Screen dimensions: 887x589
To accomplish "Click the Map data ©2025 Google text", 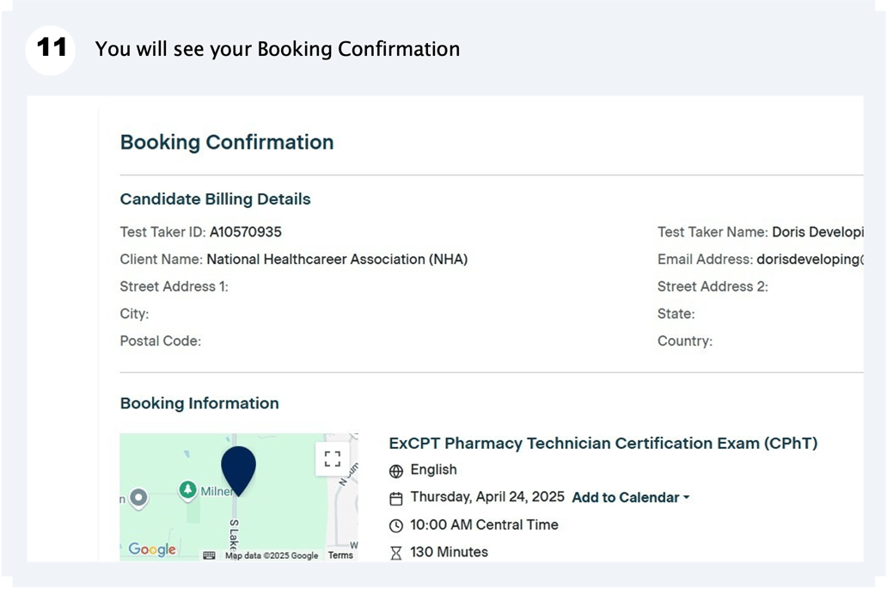I will 271,555.
